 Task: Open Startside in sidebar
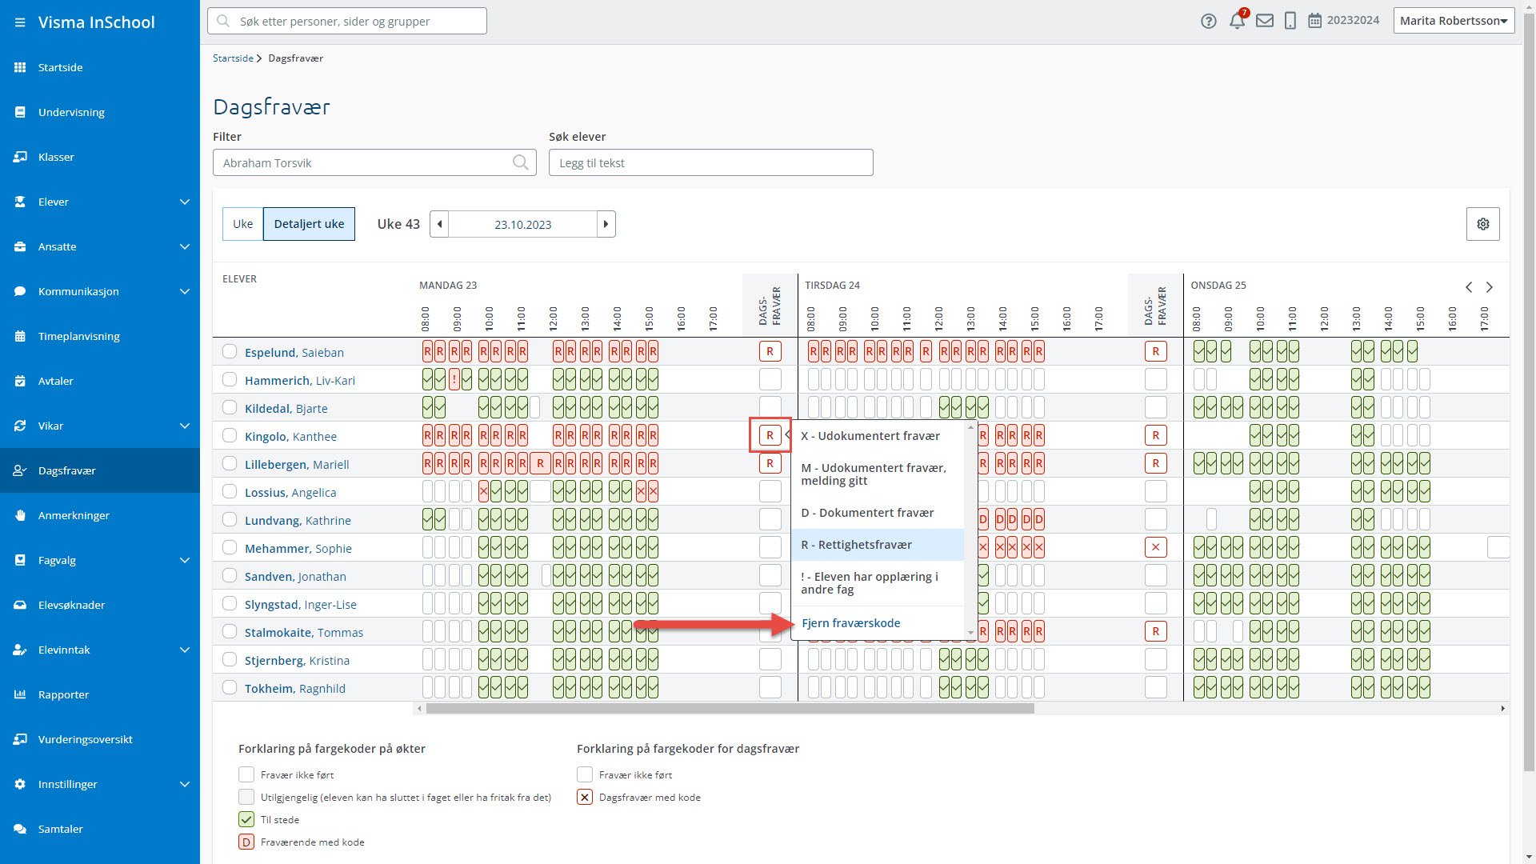[100, 67]
